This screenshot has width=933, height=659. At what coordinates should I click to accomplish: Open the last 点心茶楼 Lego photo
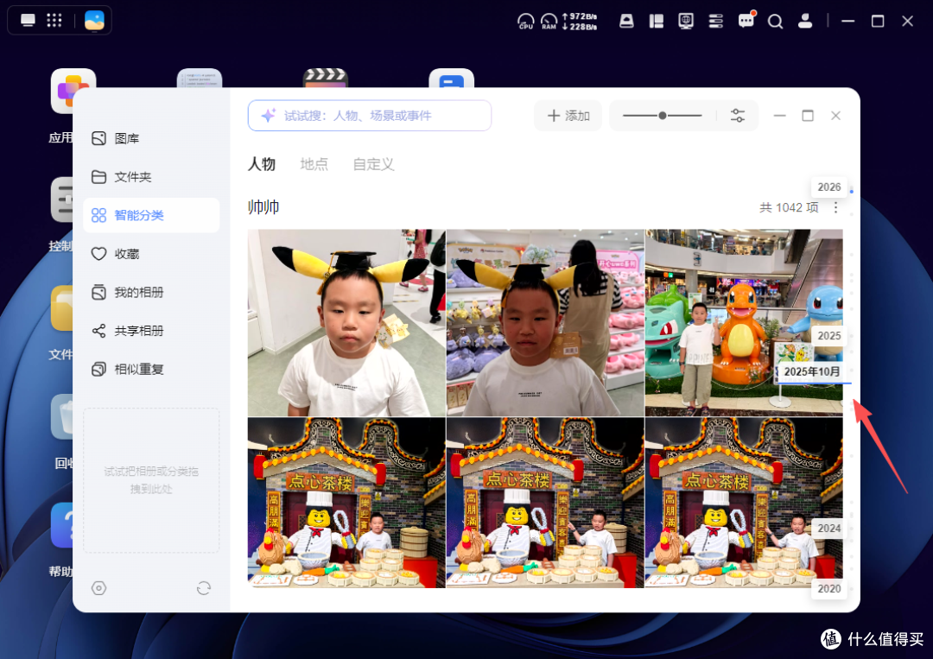[744, 503]
